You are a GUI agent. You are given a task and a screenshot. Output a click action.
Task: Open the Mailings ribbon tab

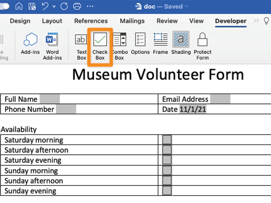[132, 21]
